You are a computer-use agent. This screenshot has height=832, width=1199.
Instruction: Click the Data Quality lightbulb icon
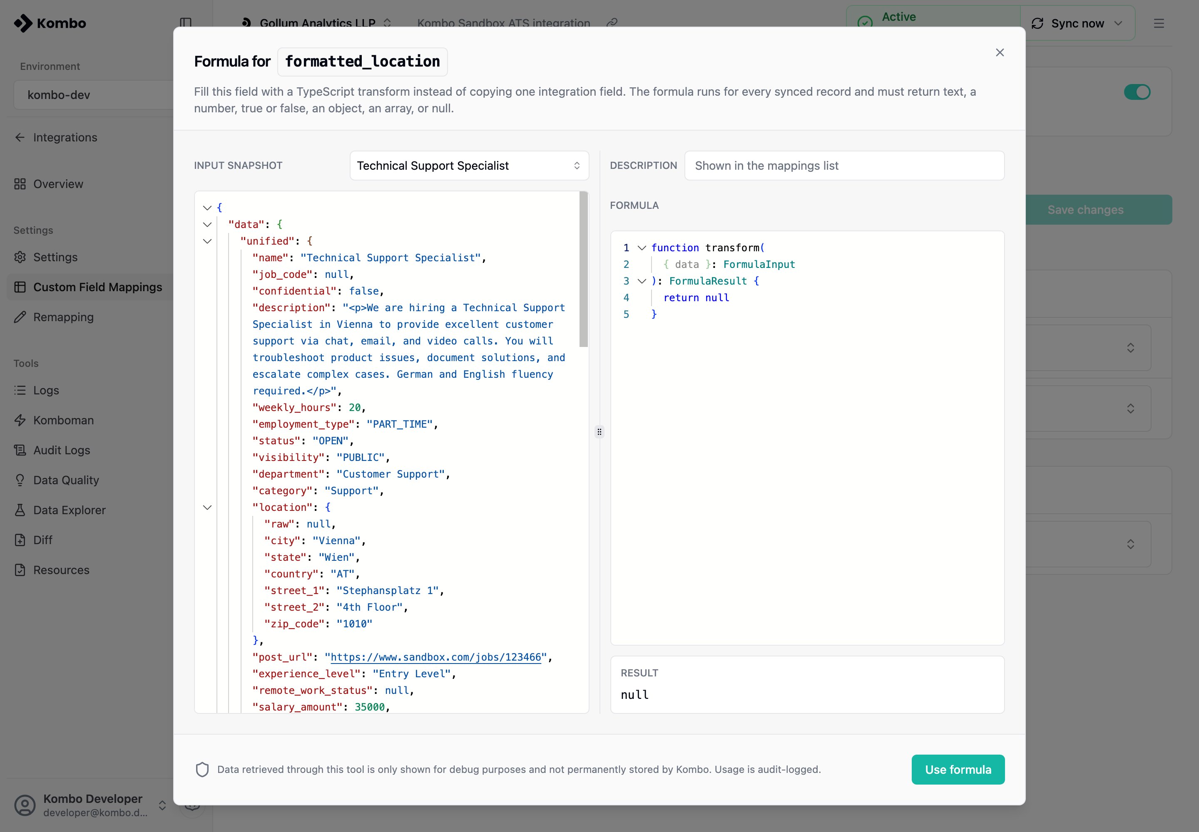coord(20,480)
